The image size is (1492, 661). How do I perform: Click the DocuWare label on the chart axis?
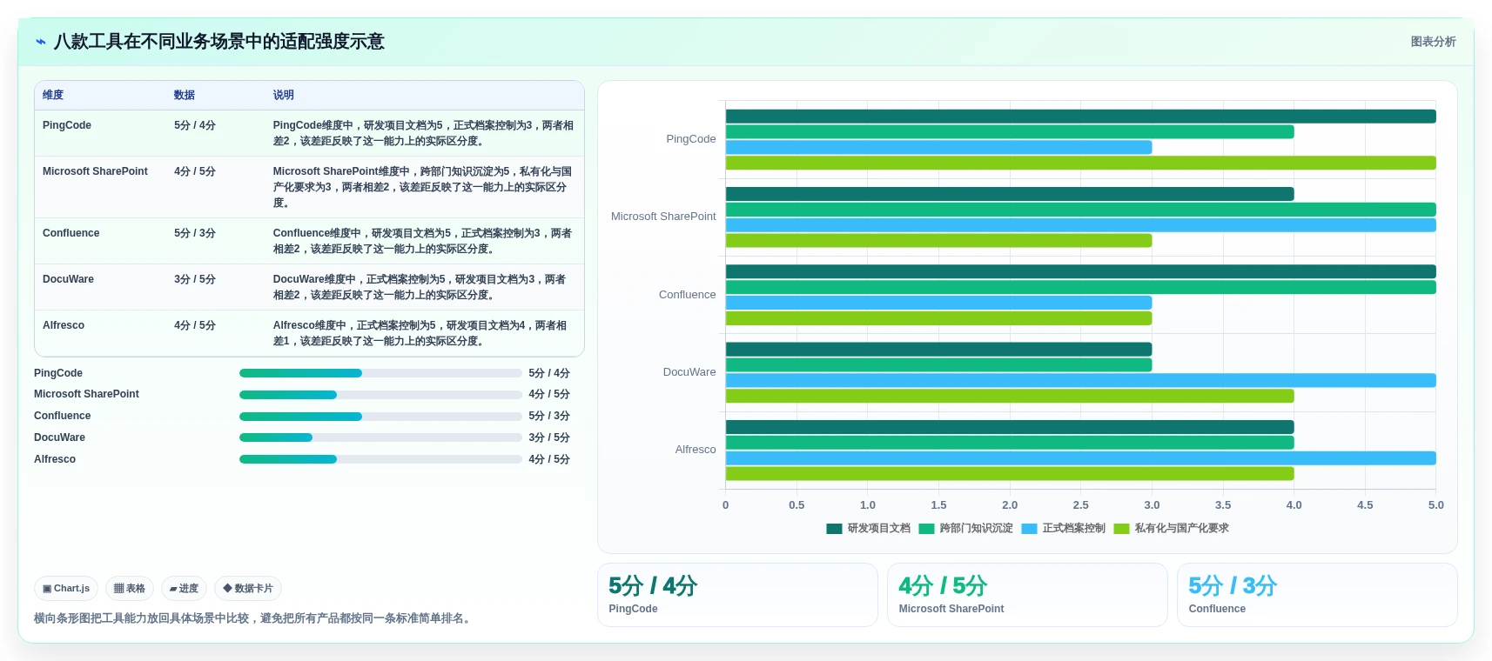(x=689, y=372)
